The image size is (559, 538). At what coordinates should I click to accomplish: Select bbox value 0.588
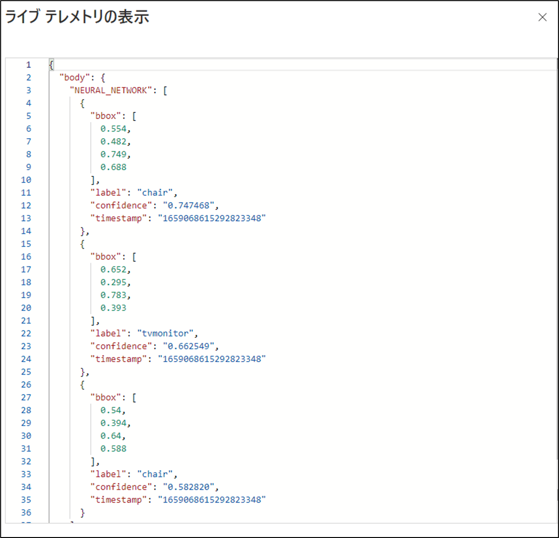tap(113, 449)
